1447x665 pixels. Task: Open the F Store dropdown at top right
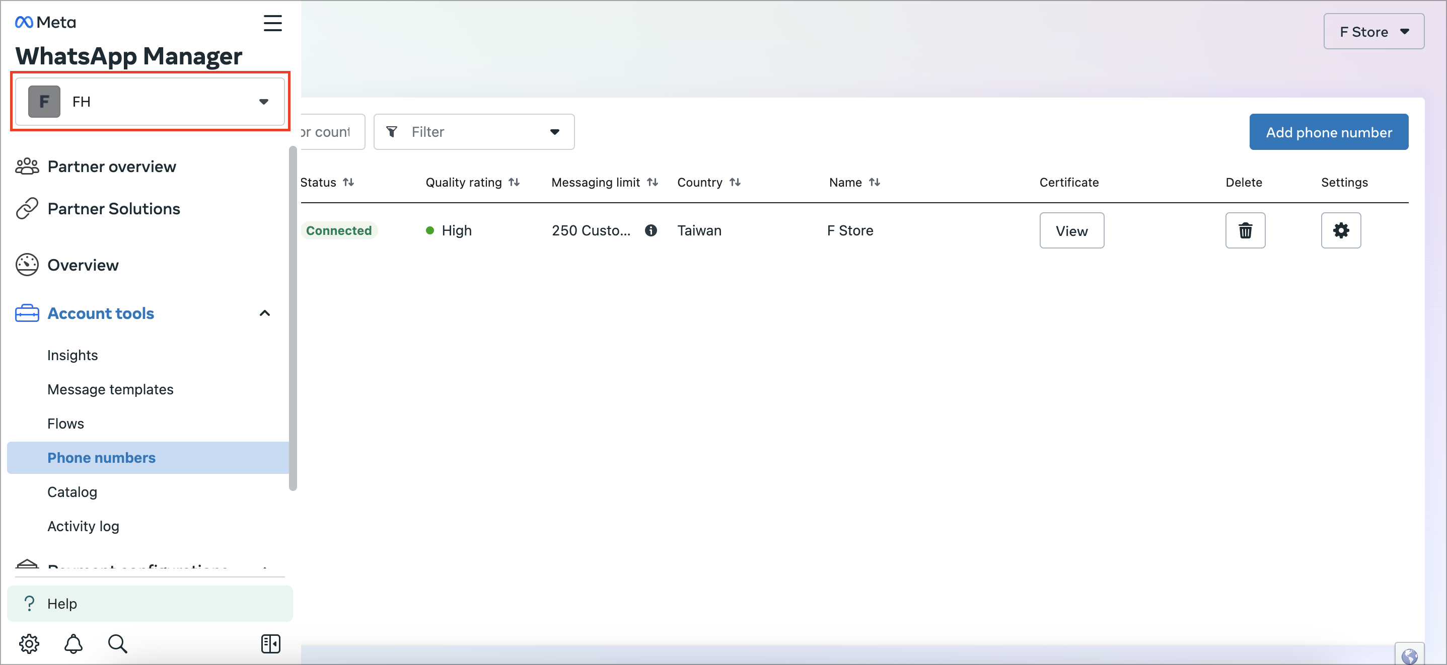1373,31
